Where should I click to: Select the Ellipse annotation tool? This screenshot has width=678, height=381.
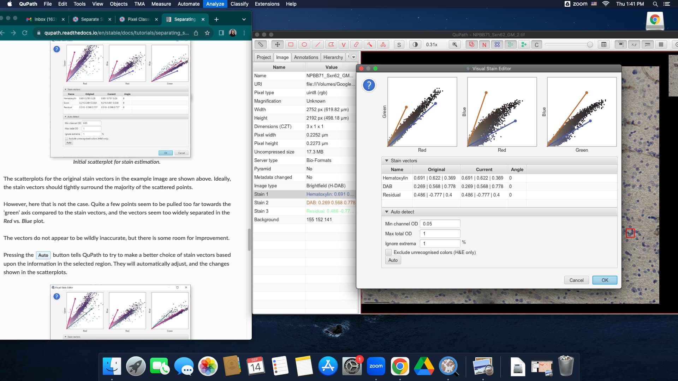pyautogui.click(x=304, y=44)
